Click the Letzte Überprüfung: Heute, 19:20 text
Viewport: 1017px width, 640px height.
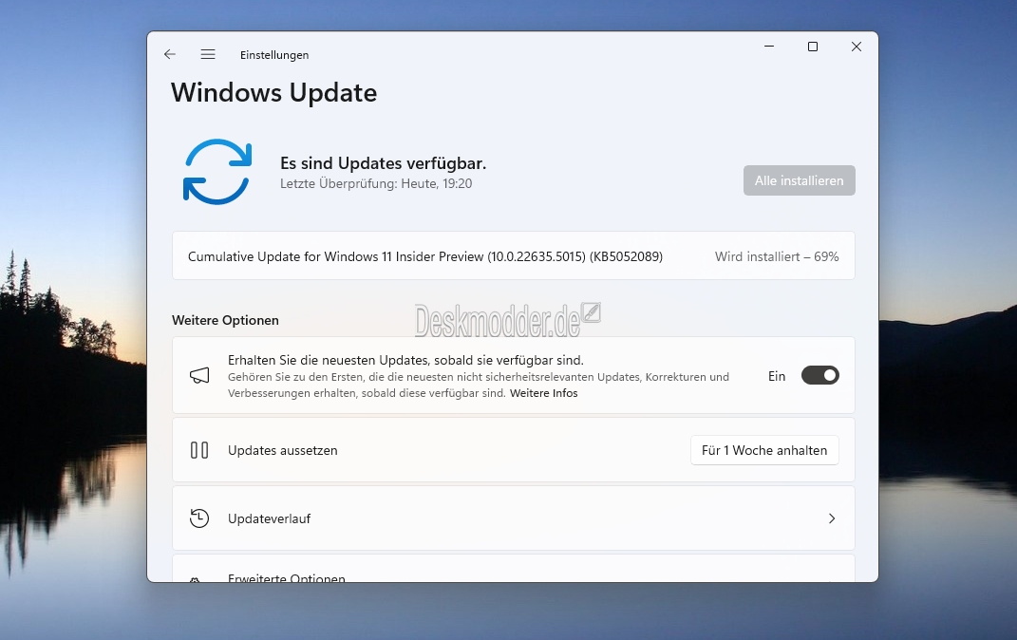tap(376, 183)
